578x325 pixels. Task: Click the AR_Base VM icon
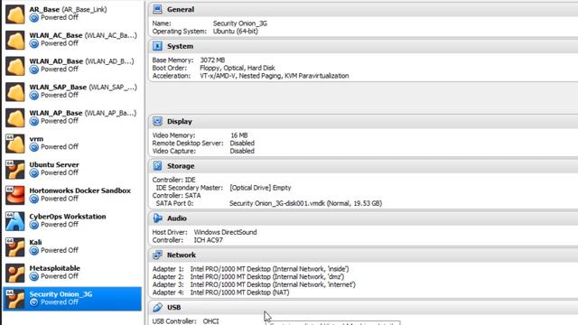click(x=15, y=14)
